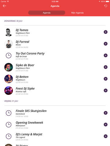110x146 pixels.
Task: Add Try Out Corona Party to agenda
Action: coord(106,55)
